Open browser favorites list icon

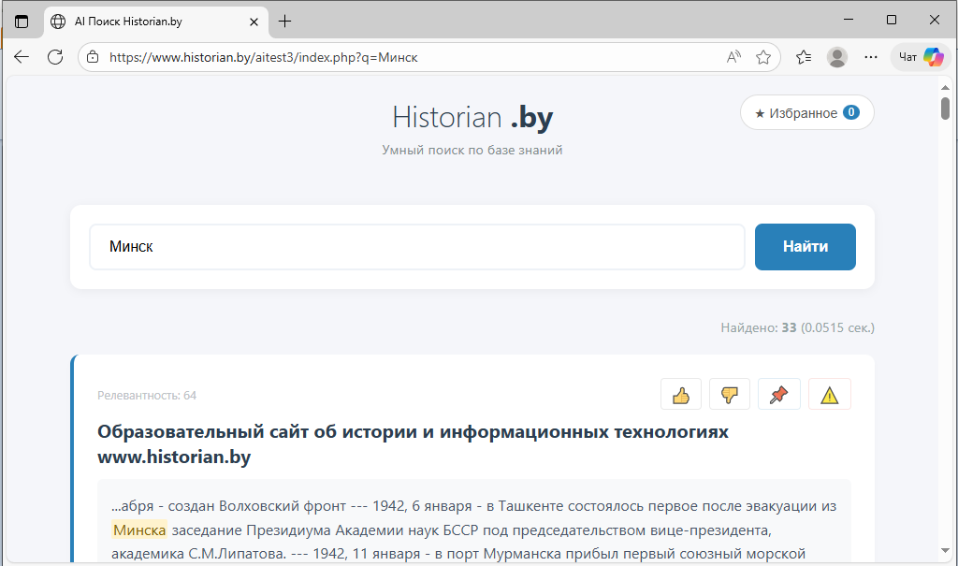click(x=804, y=57)
